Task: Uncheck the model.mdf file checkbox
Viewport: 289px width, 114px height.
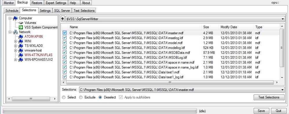Action: point(65,43)
